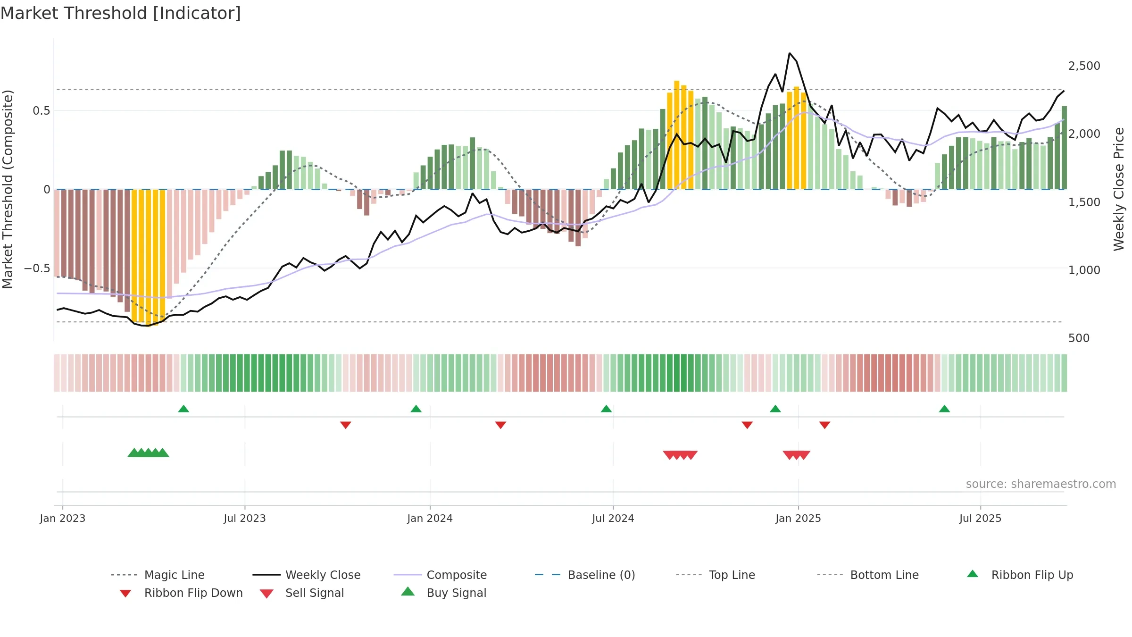Click the weekly close peak above 2,500
The image size is (1132, 637).
pos(790,53)
